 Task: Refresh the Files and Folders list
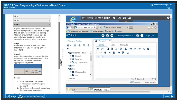coord(68,49)
